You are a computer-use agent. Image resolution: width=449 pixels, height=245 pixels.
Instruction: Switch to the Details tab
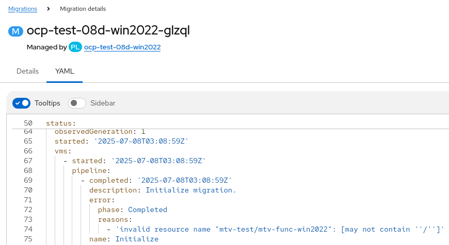(x=27, y=71)
